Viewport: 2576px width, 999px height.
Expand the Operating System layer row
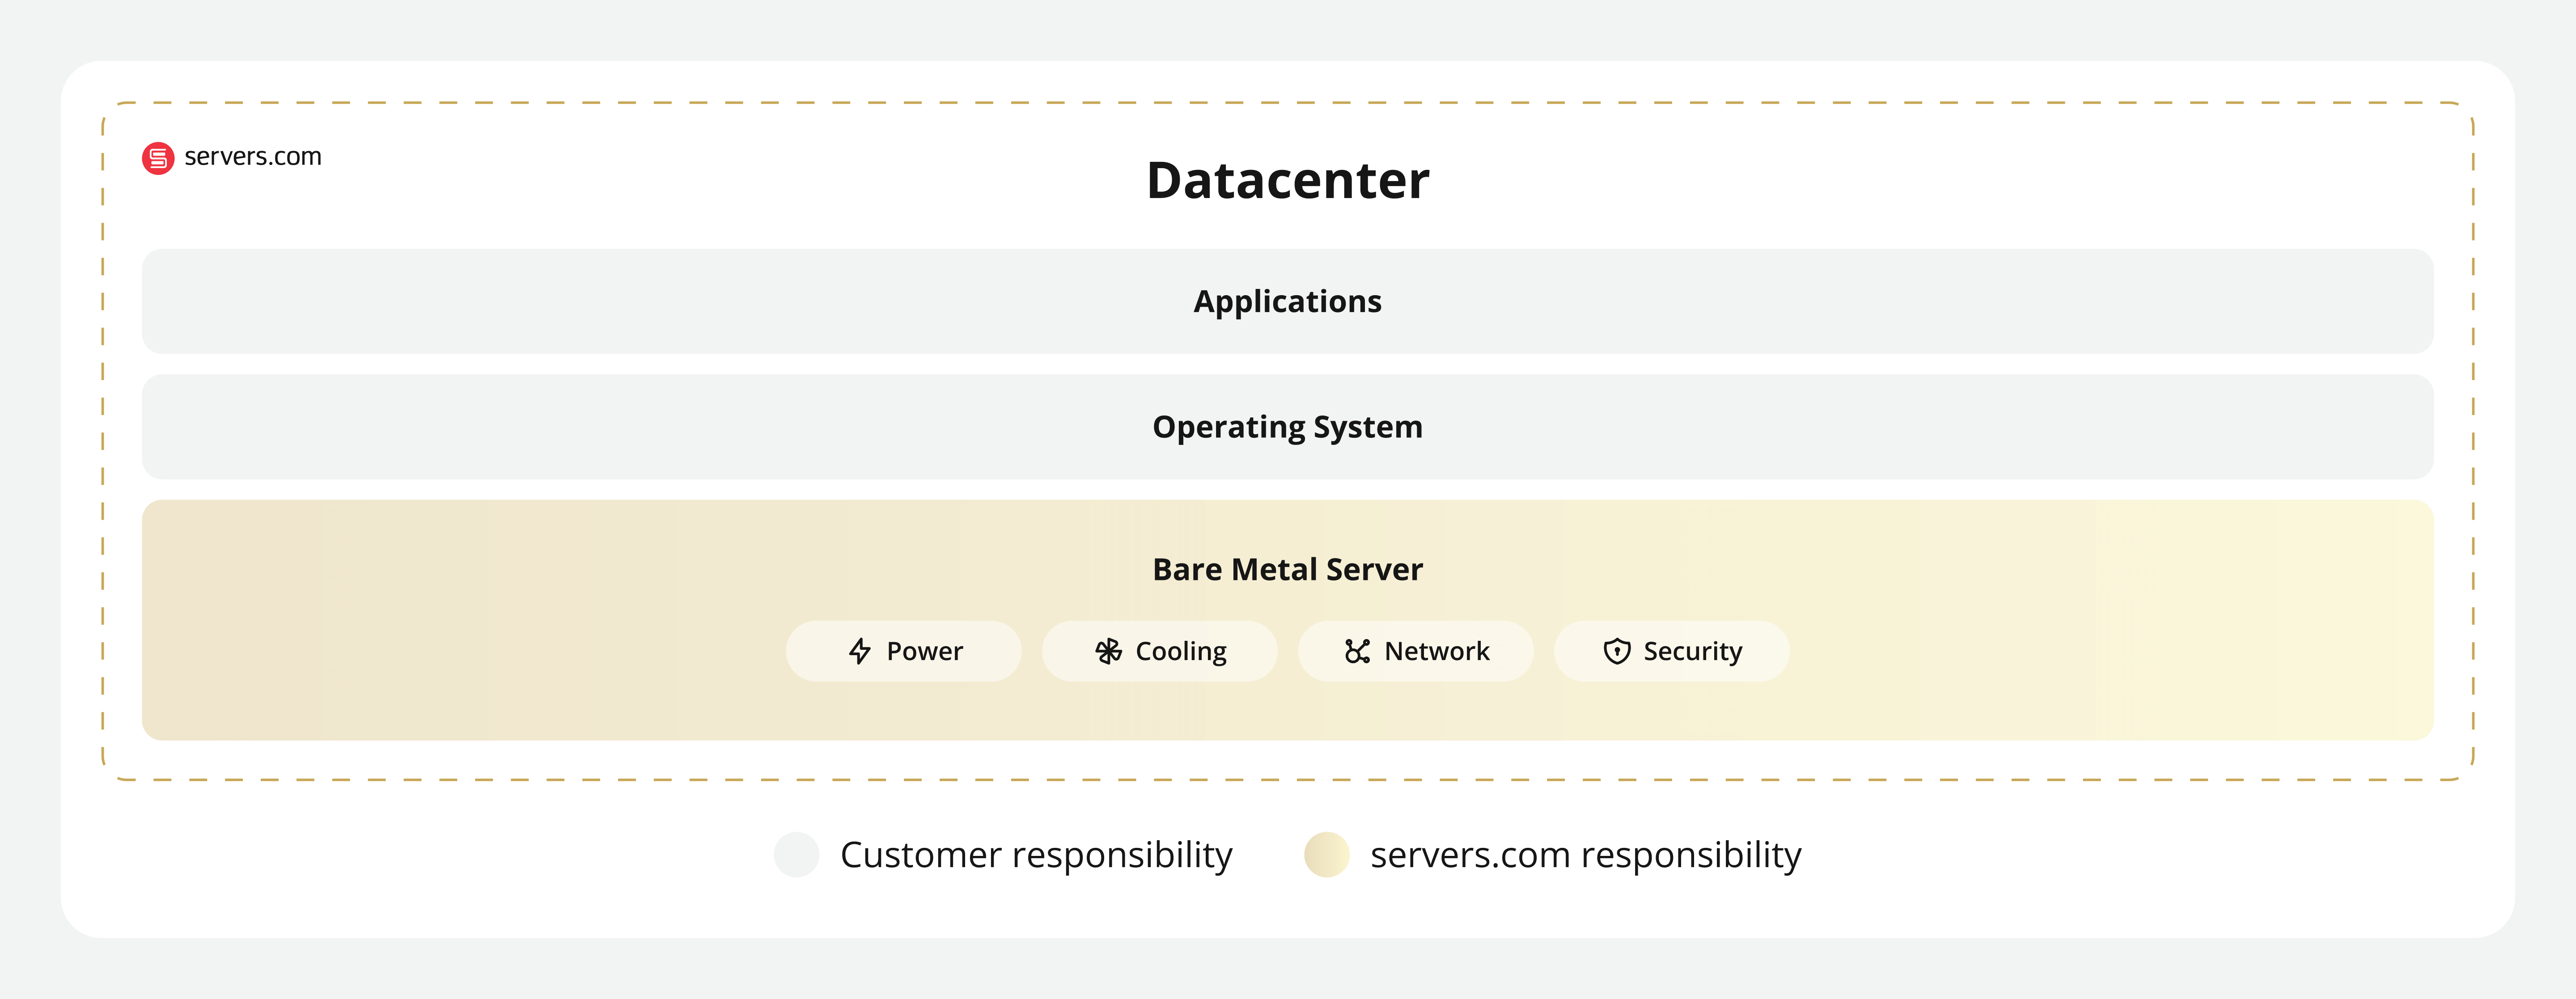pos(1288,426)
